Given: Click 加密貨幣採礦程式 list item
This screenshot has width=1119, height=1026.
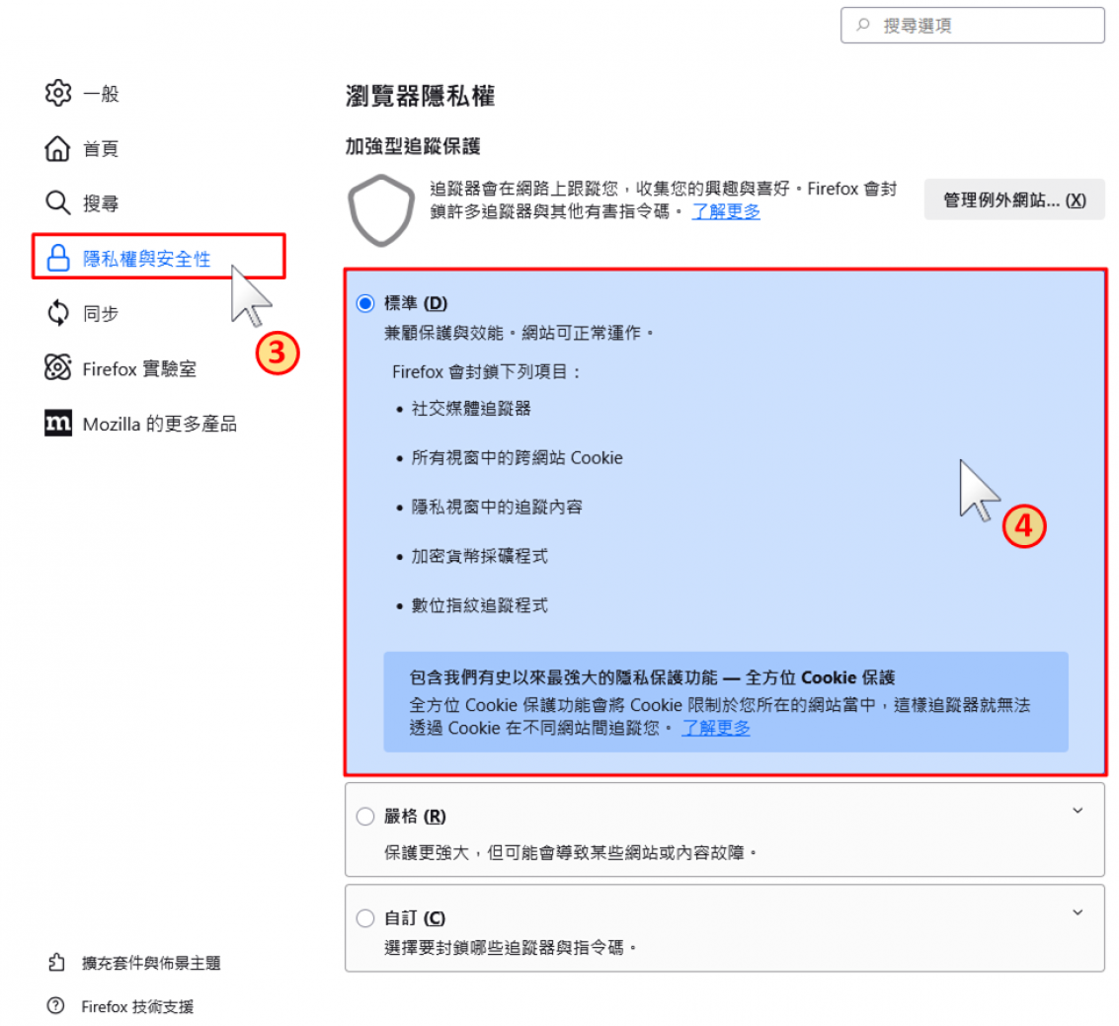Looking at the screenshot, I should point(480,556).
